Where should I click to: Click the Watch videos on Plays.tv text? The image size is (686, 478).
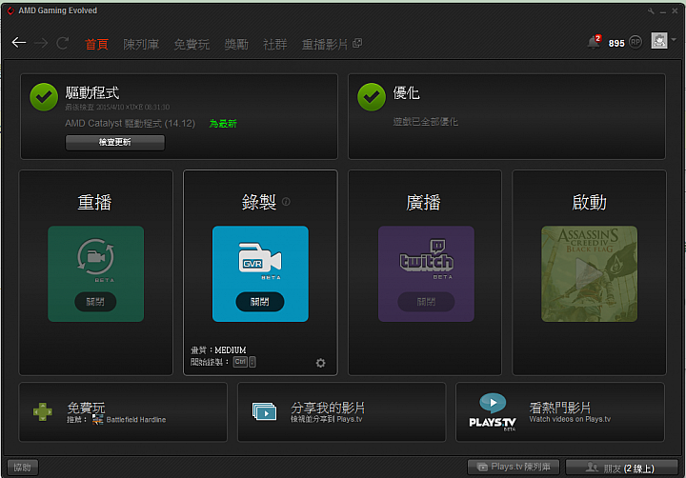(570, 419)
